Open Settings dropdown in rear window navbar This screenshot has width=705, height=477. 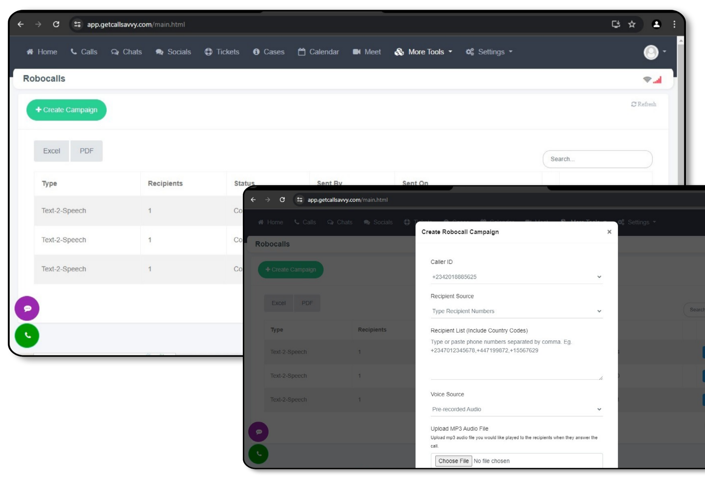489,52
